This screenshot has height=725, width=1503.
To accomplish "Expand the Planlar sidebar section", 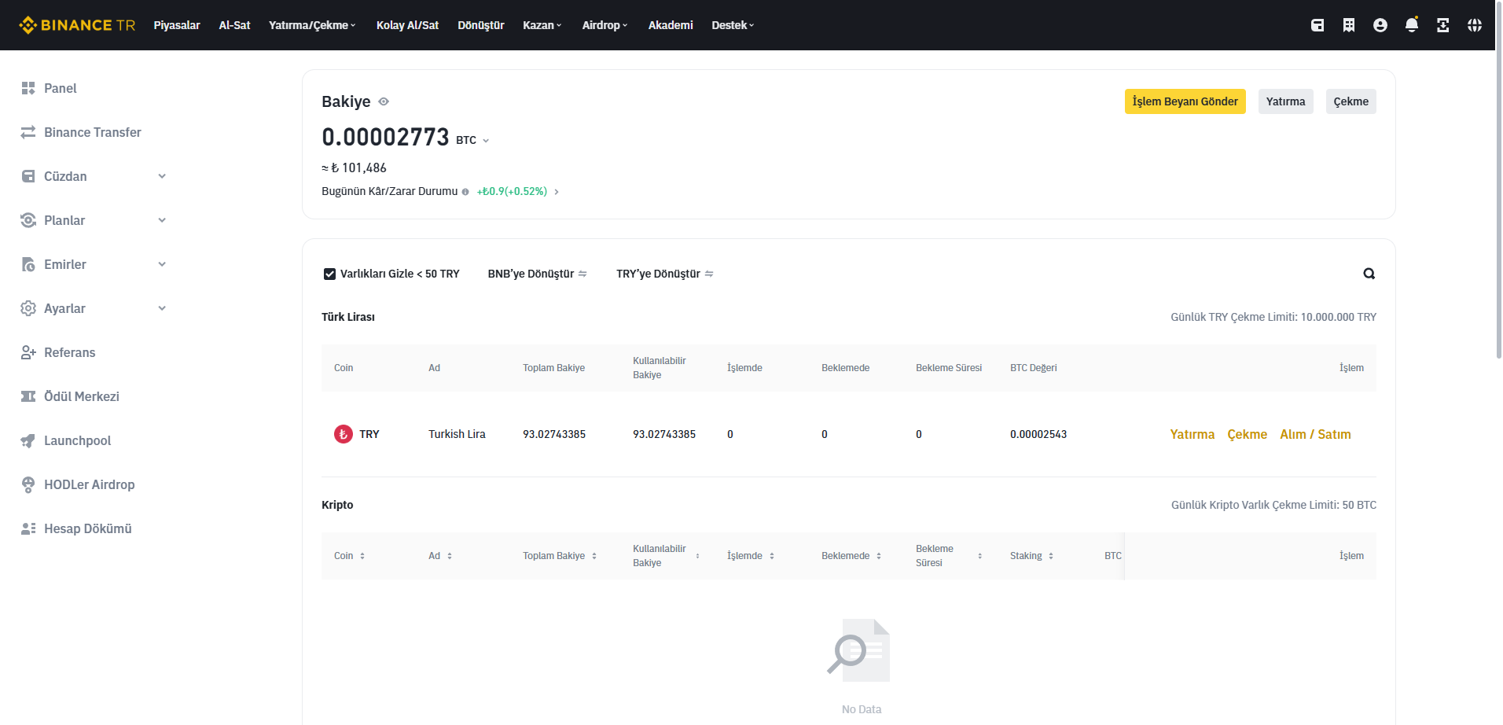I will click(162, 220).
